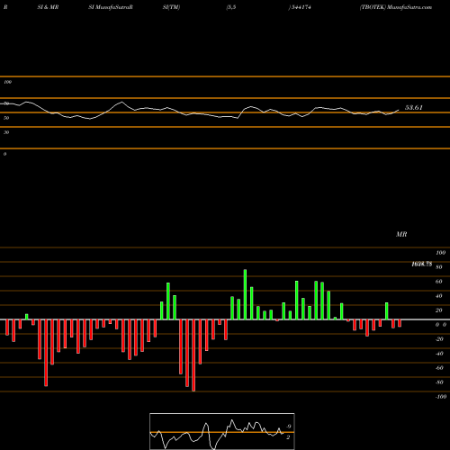
Task: Click the SI & MR header text
Action: point(48,7)
